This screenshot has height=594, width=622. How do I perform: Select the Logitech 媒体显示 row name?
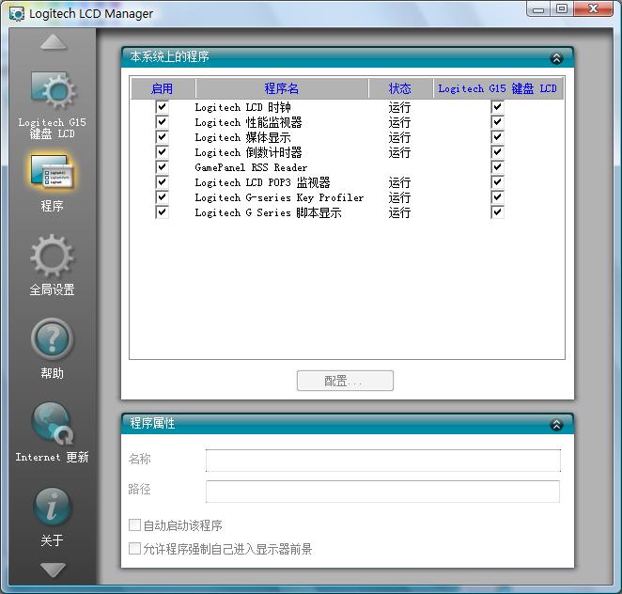pyautogui.click(x=242, y=137)
